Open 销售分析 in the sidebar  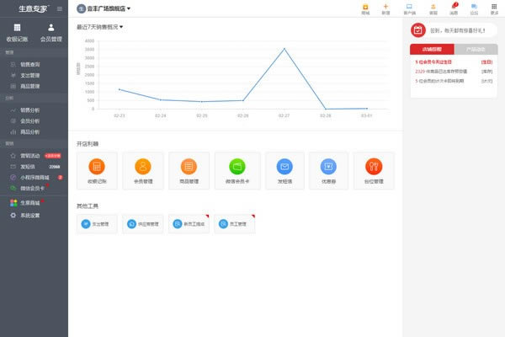[x=29, y=110]
